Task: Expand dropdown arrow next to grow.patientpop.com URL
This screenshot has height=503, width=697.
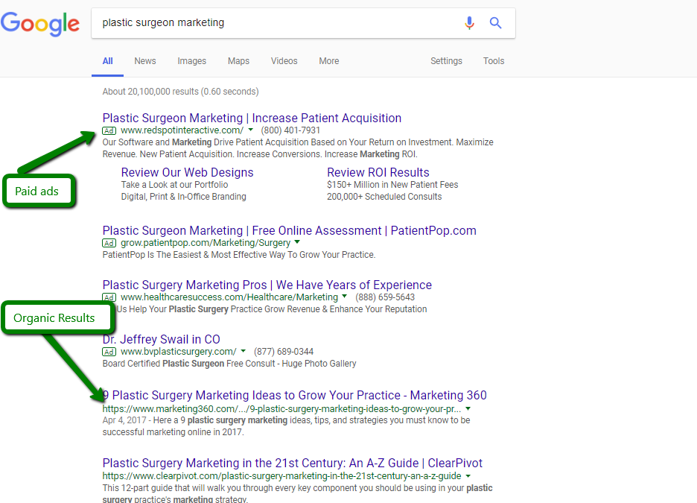Action: point(297,242)
